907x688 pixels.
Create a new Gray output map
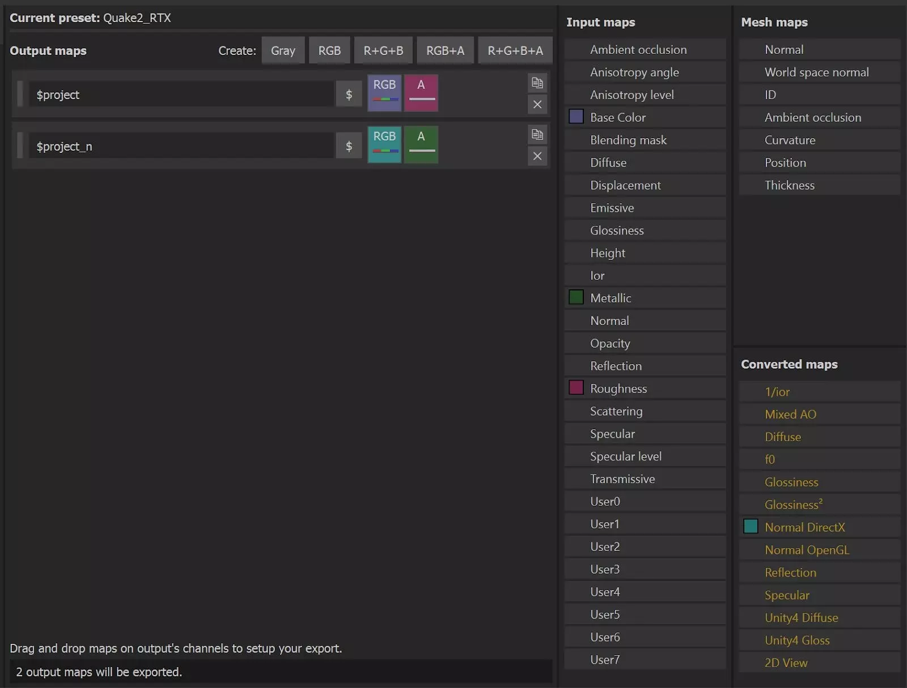pos(283,50)
